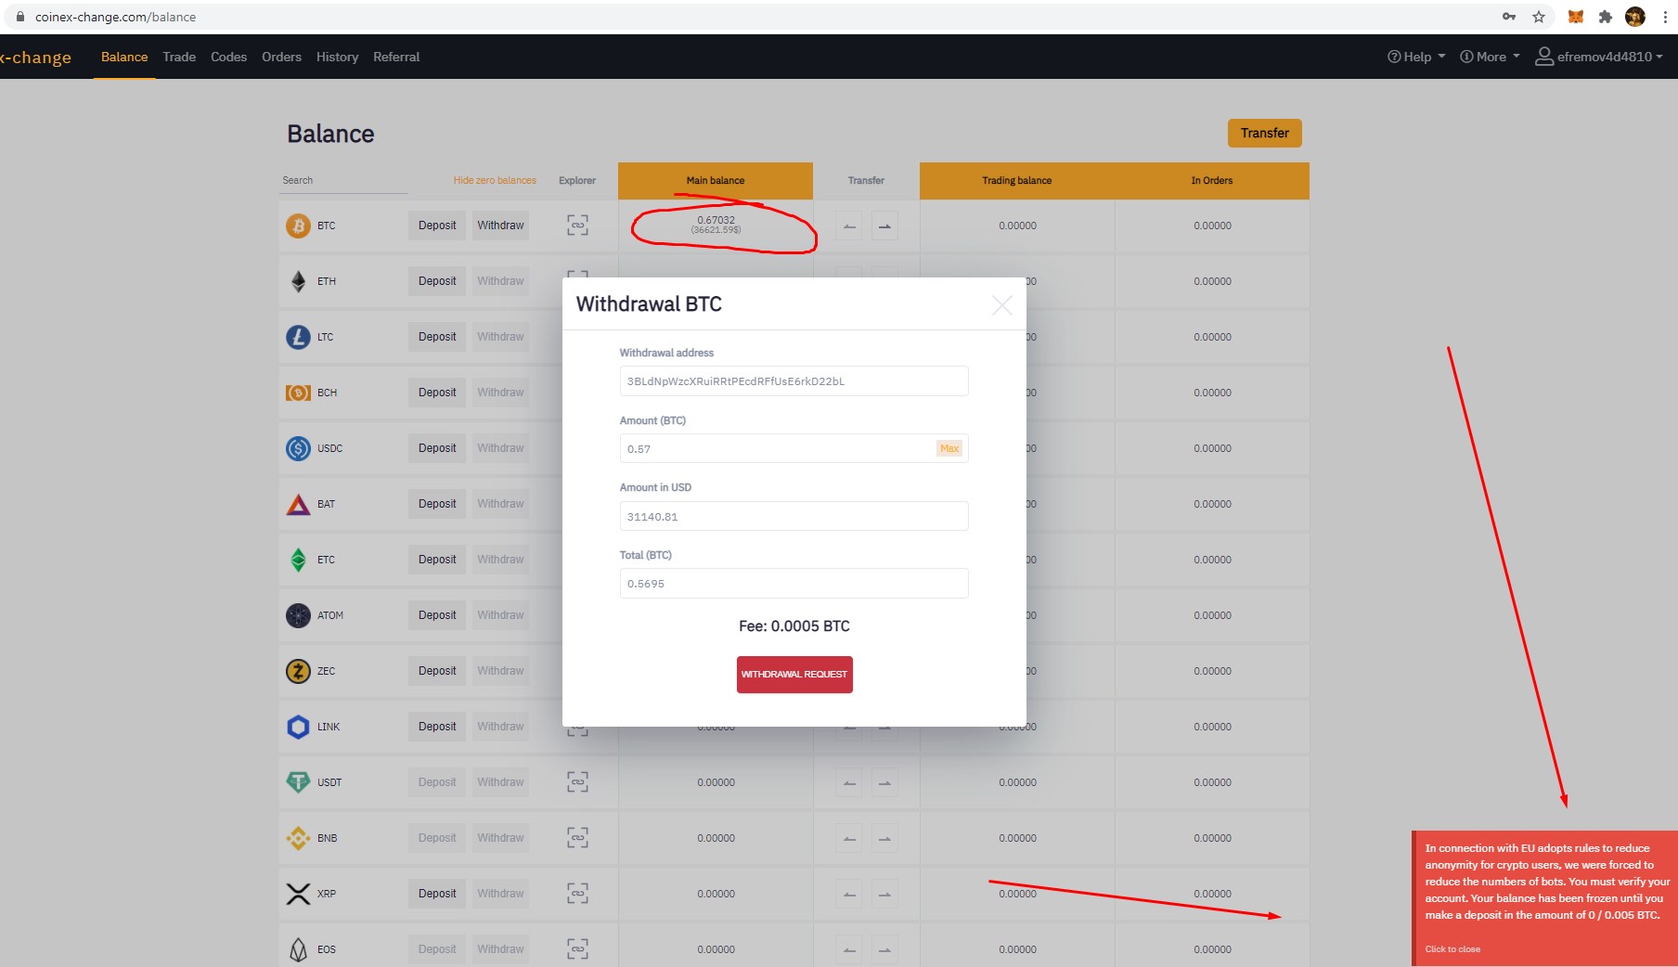Open the EOS explorer icon
Screen dimensions: 1678x967
577,949
